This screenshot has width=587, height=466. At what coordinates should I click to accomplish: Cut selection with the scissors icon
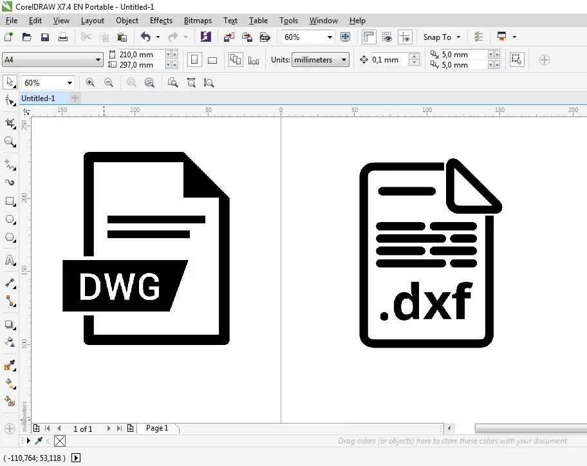click(86, 37)
